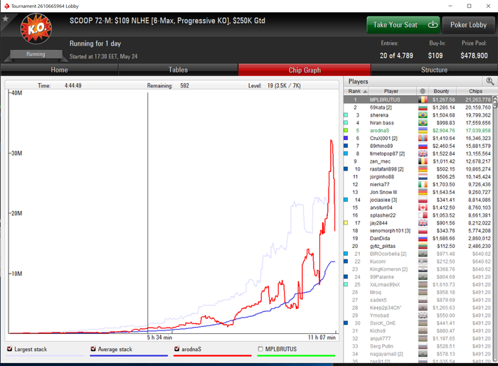This screenshot has width=498, height=366.
Task: Toggle the Average stack checkbox
Action: tap(93, 349)
